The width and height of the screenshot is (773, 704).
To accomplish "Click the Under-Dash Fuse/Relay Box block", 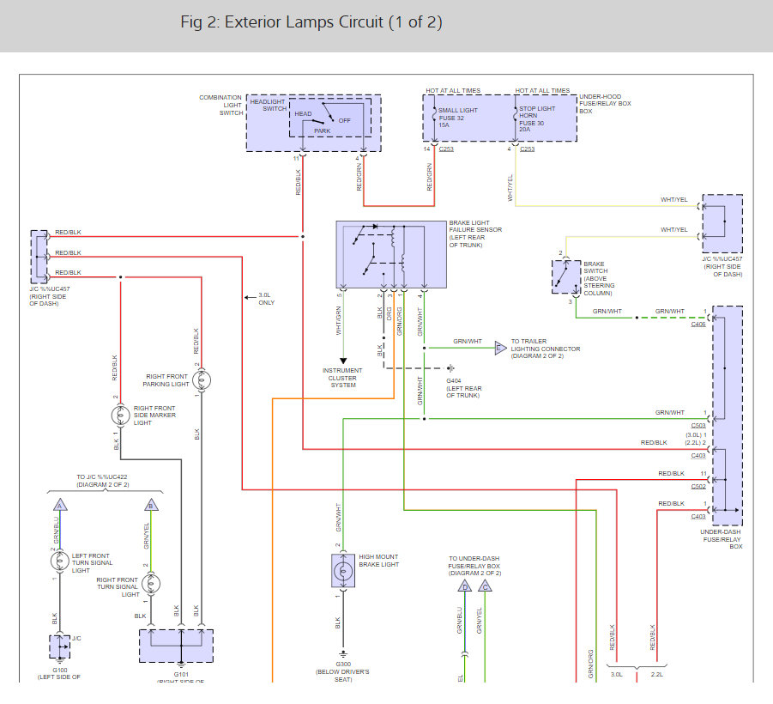I will [728, 416].
